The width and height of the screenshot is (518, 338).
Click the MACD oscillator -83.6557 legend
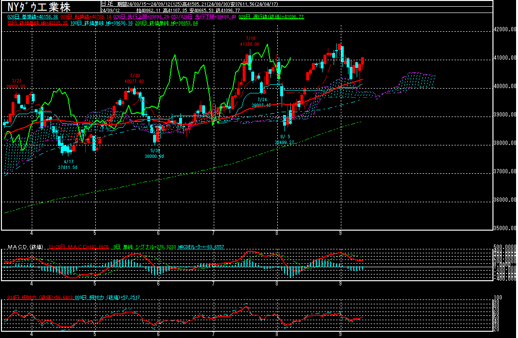point(201,247)
